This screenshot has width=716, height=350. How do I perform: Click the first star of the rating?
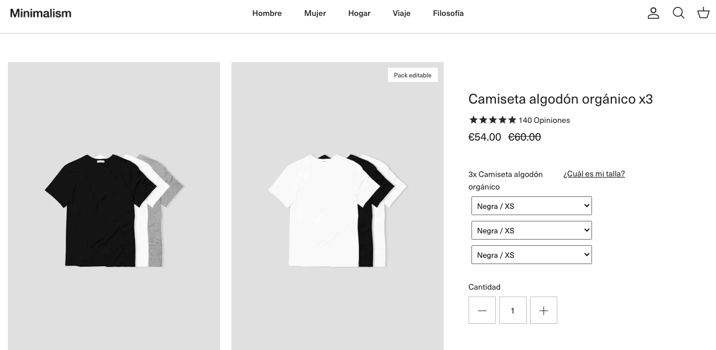pyautogui.click(x=473, y=120)
